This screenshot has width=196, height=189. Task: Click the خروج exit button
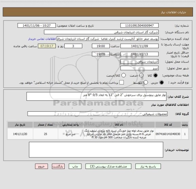[x=42, y=166]
